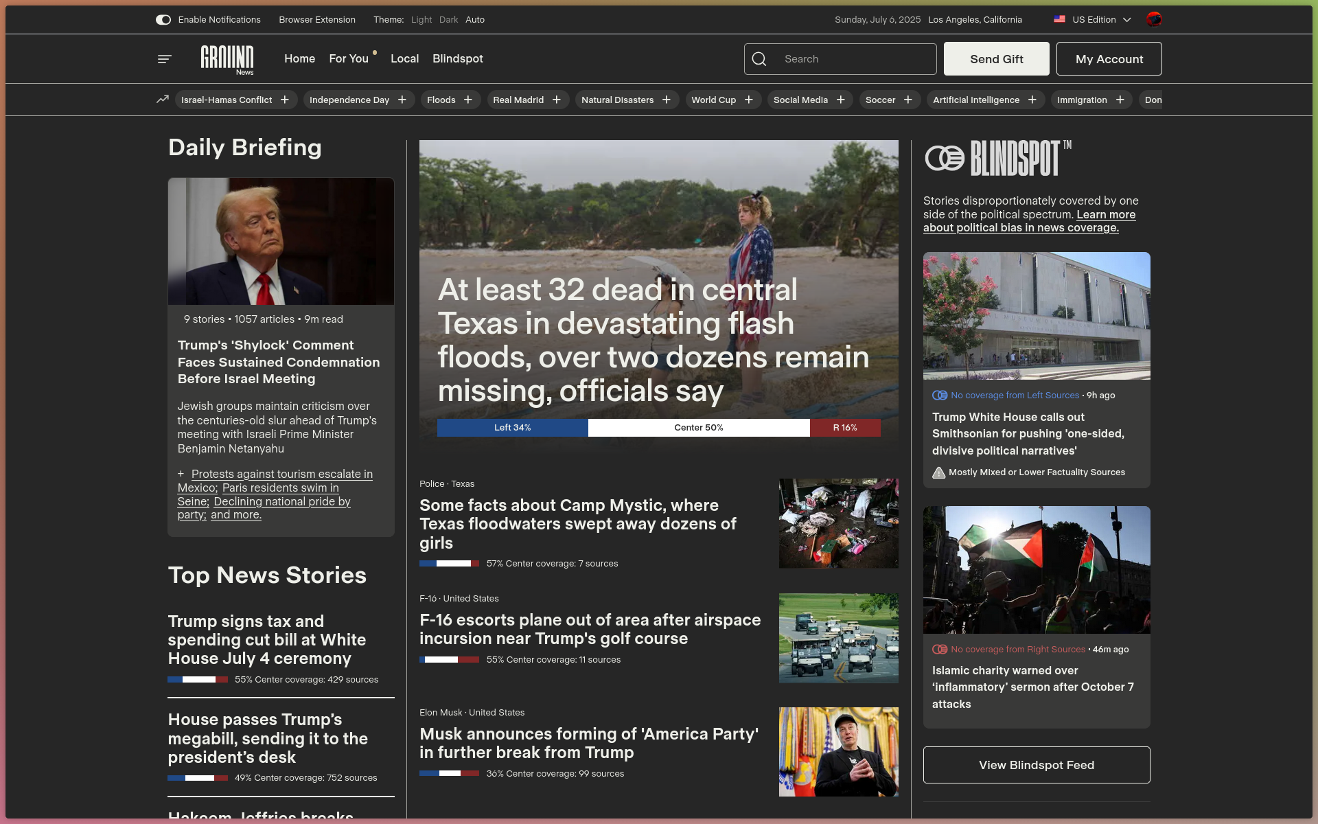1318x824 pixels.
Task: Open the Camp Mystic story thumbnail
Action: click(x=838, y=523)
